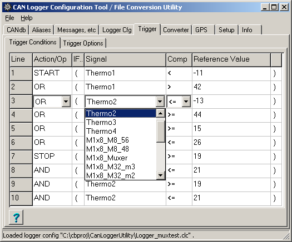Pick M1x8_M8_48 from the signal list

[121, 149]
